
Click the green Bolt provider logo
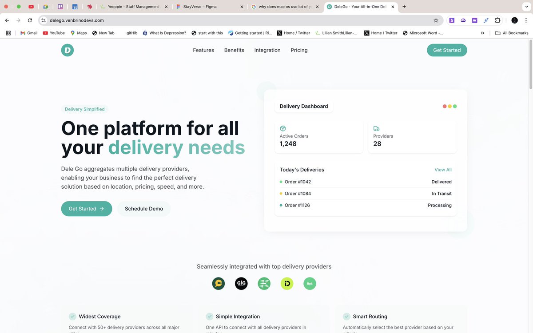coord(310,283)
